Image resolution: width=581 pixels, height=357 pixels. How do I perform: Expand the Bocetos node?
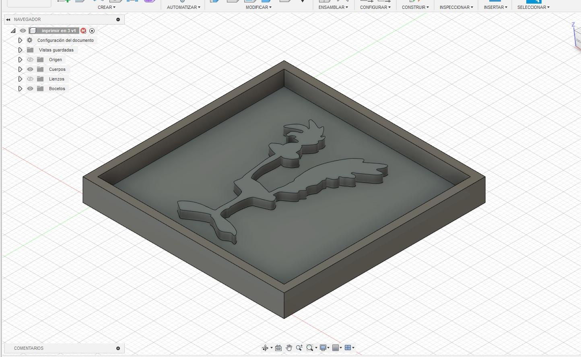[x=20, y=89]
